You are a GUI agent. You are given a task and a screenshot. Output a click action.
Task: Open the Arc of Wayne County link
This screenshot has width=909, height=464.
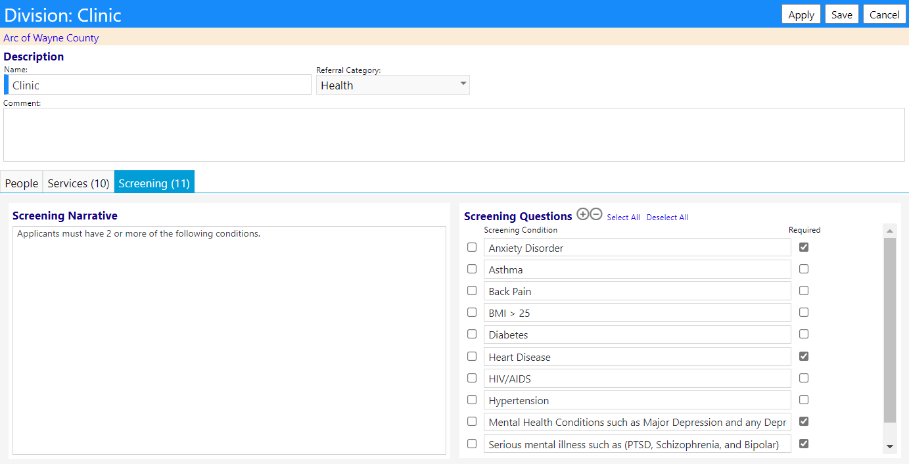click(51, 37)
